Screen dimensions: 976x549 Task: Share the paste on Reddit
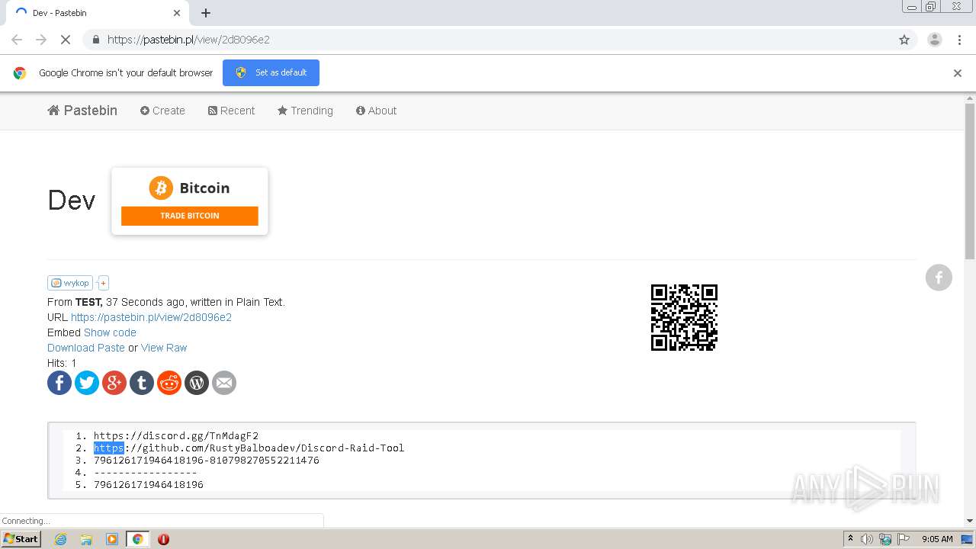point(169,383)
